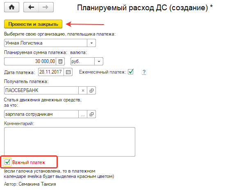The image size is (225, 193).
Task: Go back with the left arrow button
Action: click(31, 7)
